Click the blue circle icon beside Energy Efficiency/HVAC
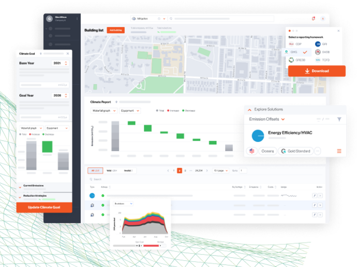 258,136
